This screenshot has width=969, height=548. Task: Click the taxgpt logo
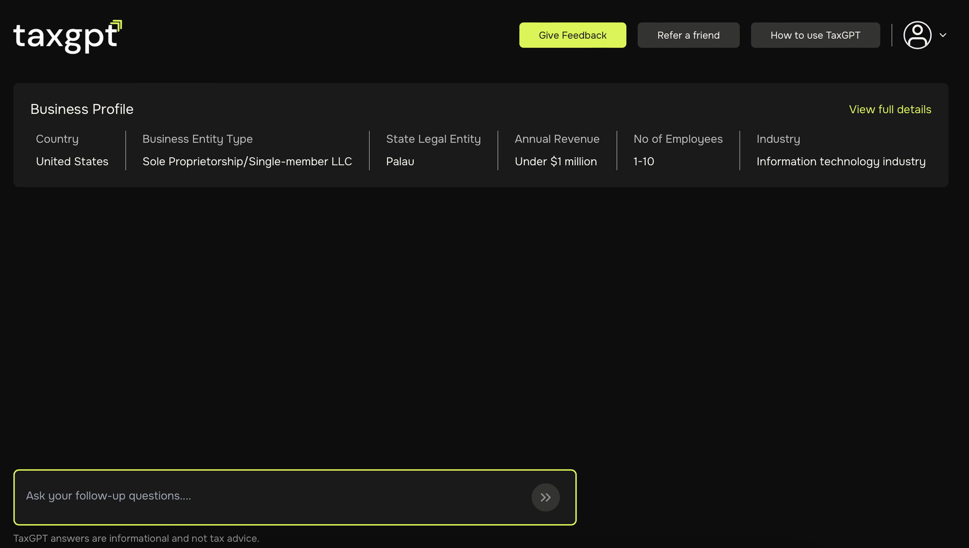(67, 36)
